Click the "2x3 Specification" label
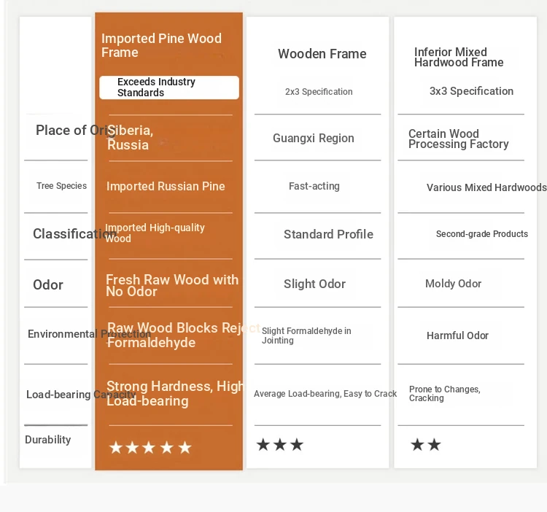 (319, 92)
